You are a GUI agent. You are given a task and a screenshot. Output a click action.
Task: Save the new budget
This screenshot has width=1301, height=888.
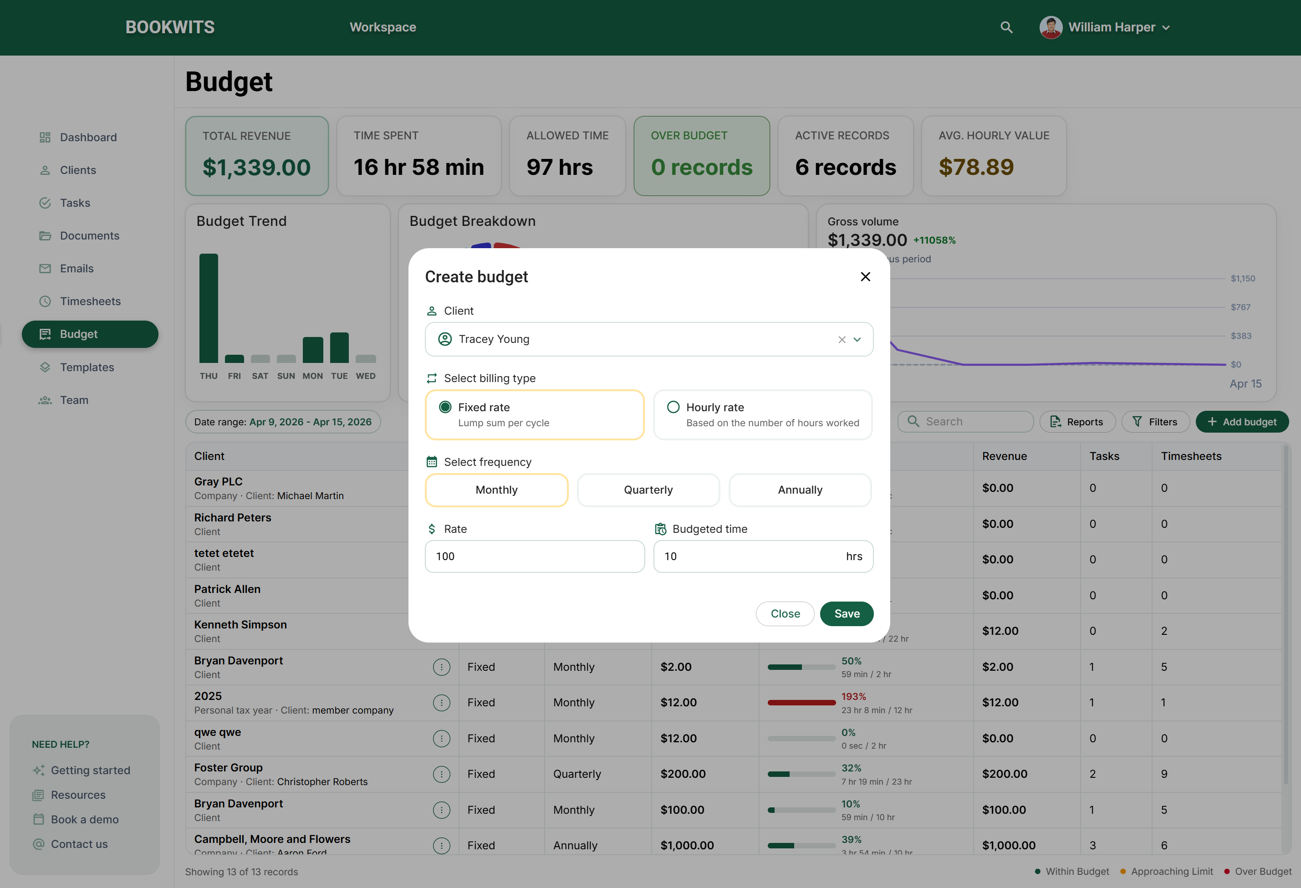[846, 614]
